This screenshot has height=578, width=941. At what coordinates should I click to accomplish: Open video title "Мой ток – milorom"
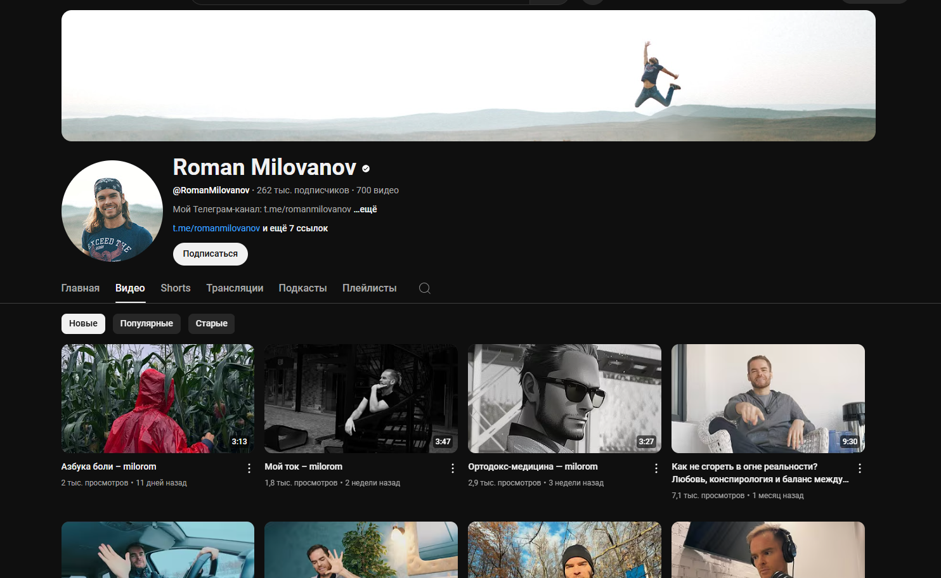click(304, 466)
